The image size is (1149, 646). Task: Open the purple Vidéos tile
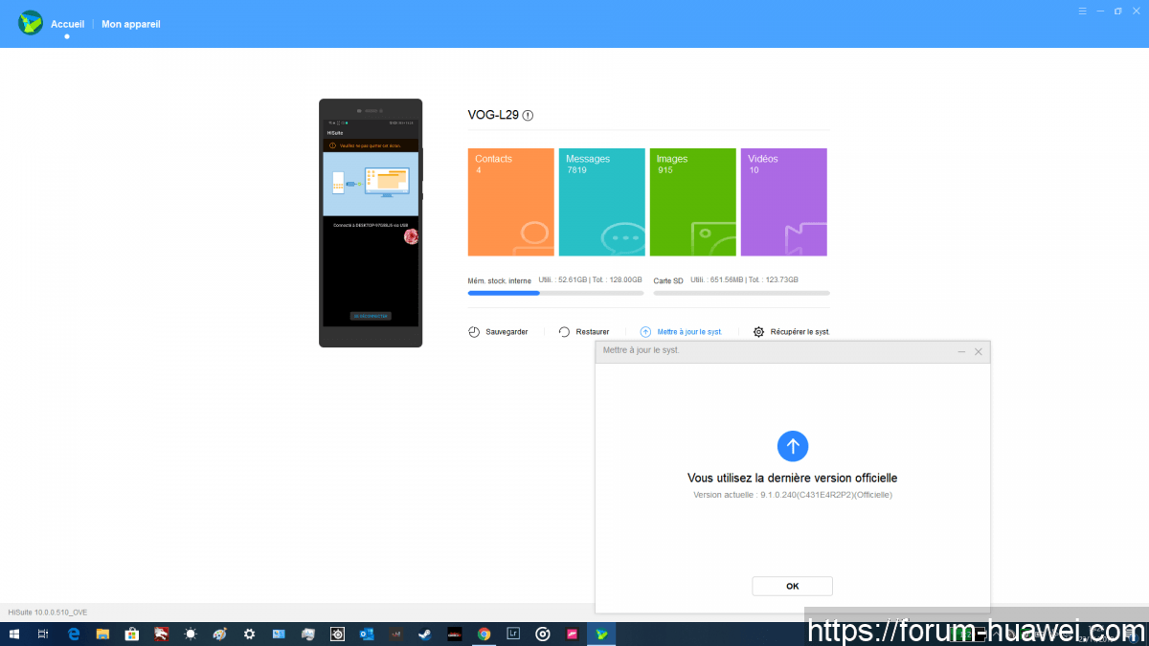pyautogui.click(x=783, y=202)
